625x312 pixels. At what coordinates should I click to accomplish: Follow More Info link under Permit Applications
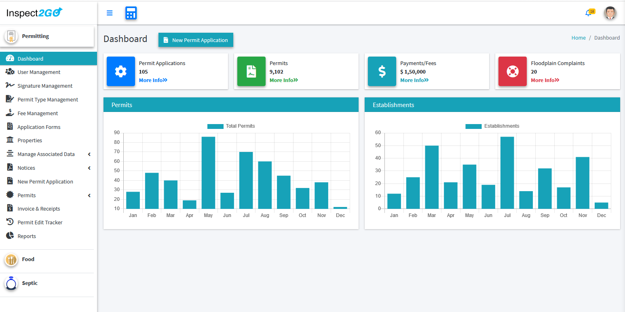(153, 80)
